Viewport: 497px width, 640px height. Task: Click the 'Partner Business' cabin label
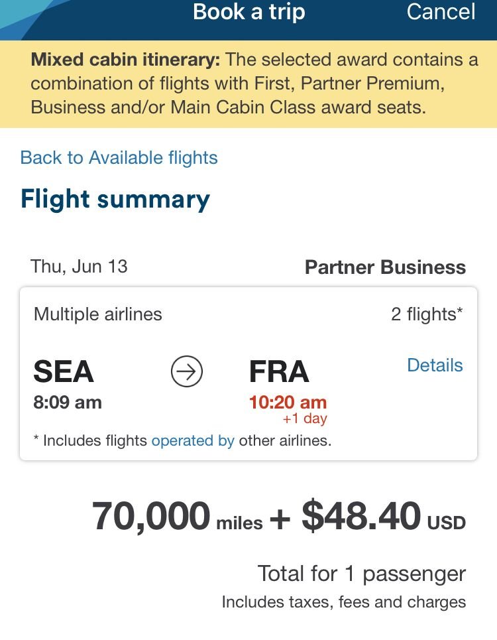pyautogui.click(x=385, y=267)
